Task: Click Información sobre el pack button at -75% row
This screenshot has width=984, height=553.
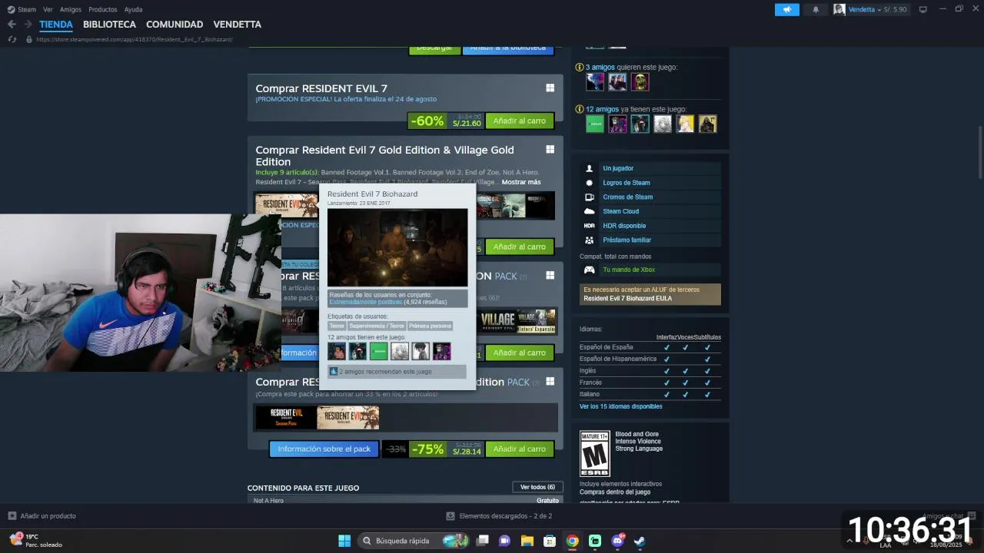Action: click(324, 449)
